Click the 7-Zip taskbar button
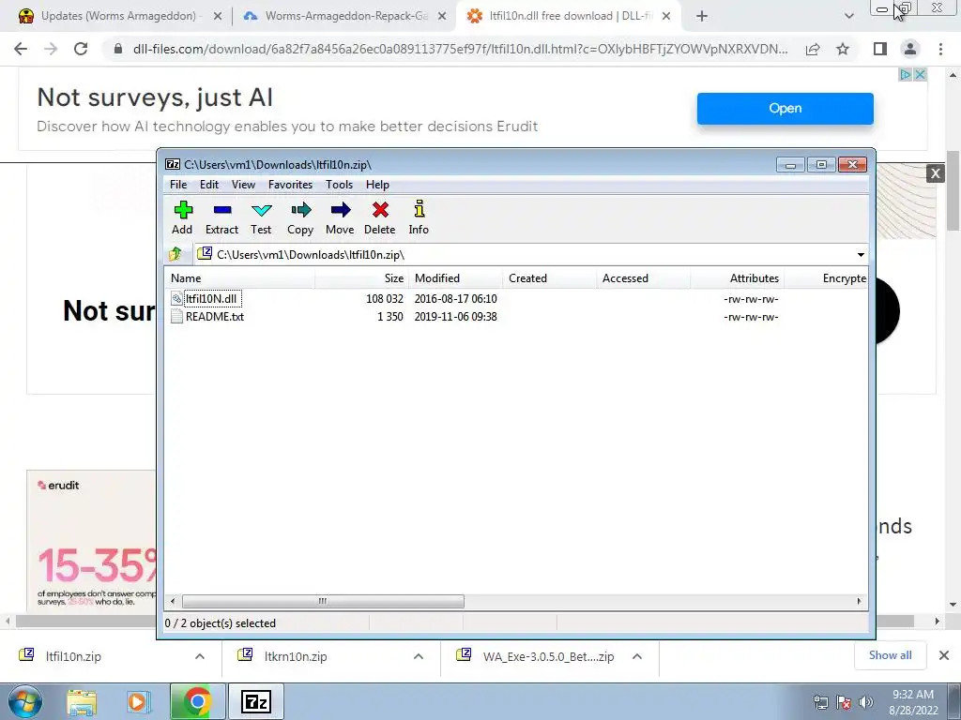Screen dimensions: 961x720 click(x=256, y=701)
